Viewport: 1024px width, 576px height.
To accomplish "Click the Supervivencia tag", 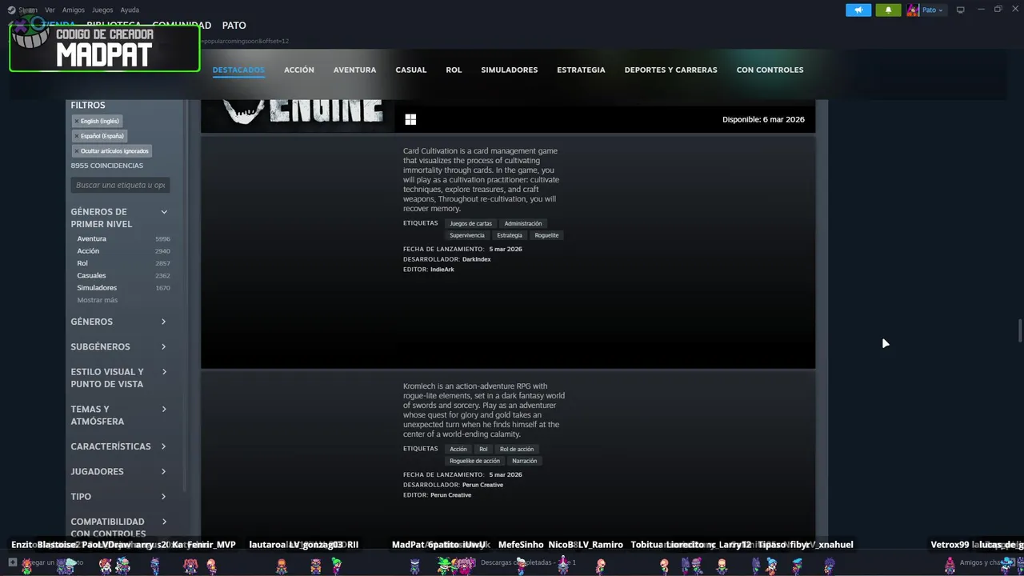I will tap(467, 235).
